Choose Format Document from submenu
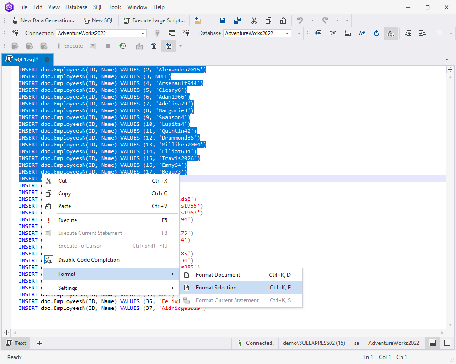 point(241,275)
